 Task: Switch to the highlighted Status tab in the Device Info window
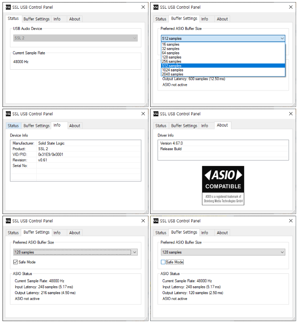(x=13, y=126)
